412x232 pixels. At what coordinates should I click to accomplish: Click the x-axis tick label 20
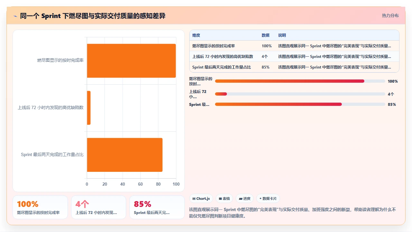click(x=105, y=184)
